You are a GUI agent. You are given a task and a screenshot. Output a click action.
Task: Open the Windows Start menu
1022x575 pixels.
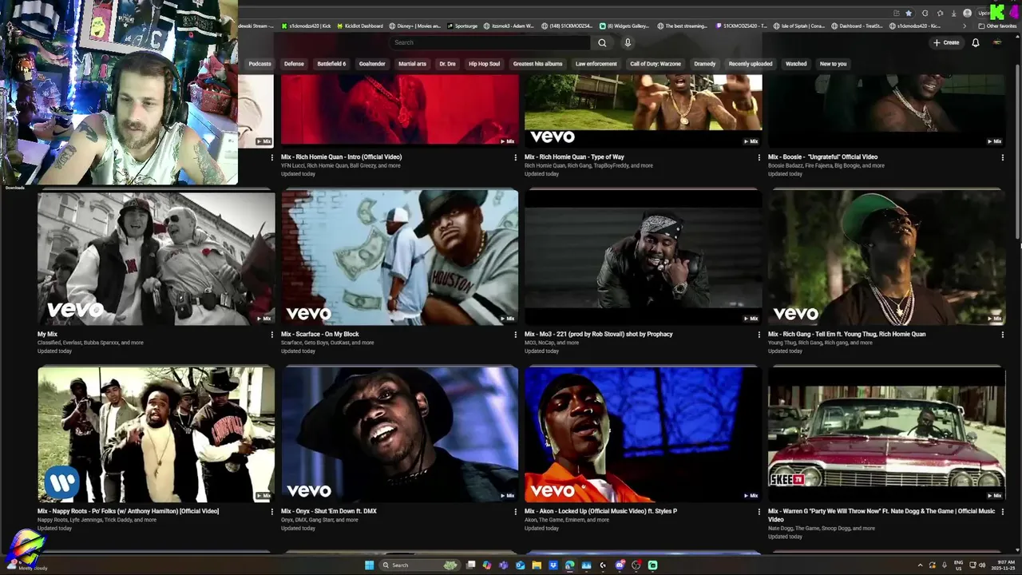[370, 565]
